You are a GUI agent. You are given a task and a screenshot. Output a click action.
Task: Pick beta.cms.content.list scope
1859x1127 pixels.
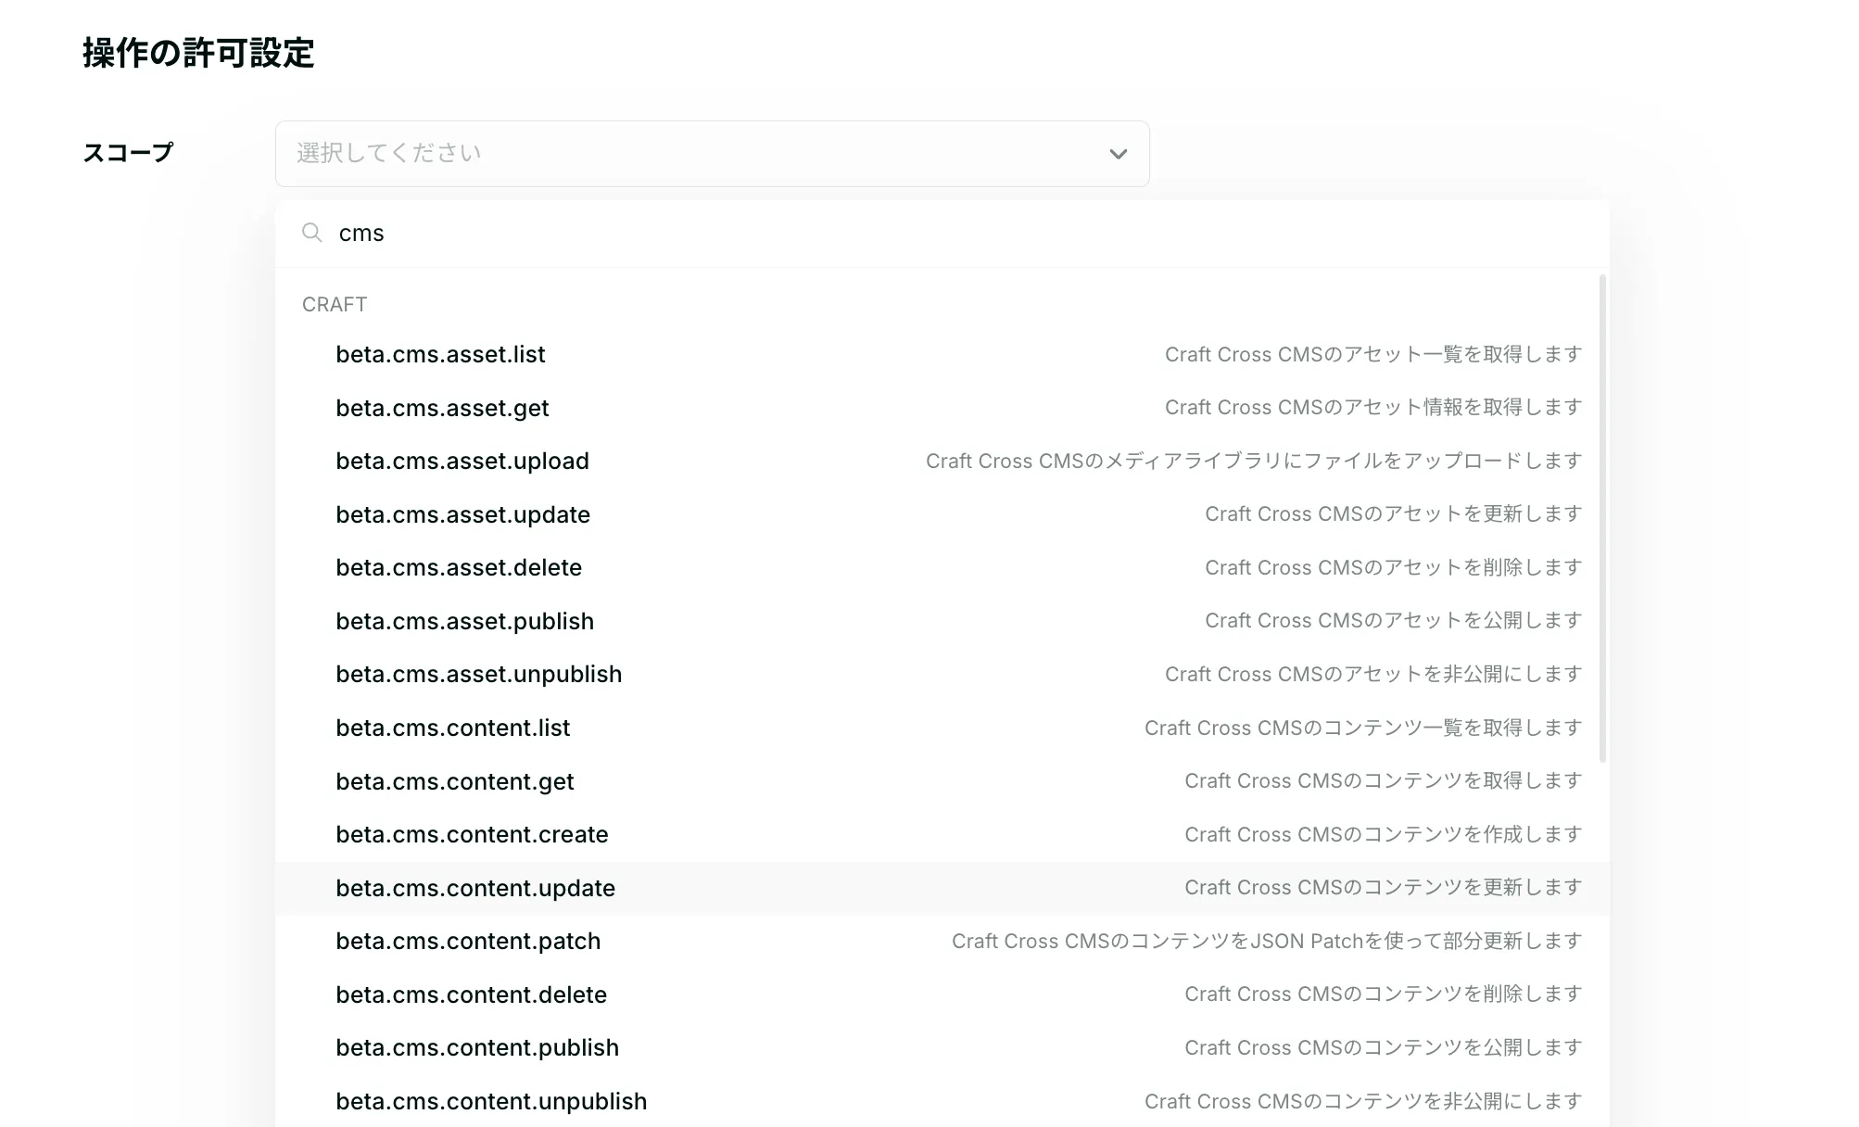pyautogui.click(x=942, y=728)
